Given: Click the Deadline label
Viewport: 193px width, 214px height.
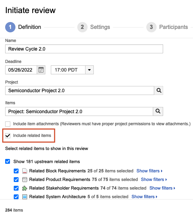Looking at the screenshot, I should [13, 62].
